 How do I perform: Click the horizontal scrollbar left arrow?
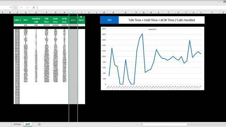[141, 125]
